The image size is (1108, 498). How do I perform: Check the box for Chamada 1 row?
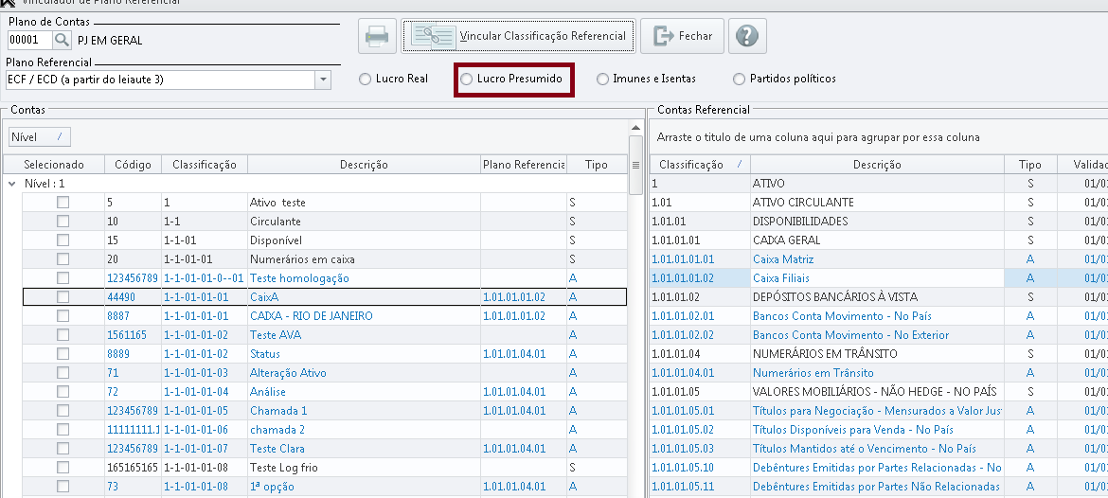pyautogui.click(x=63, y=411)
